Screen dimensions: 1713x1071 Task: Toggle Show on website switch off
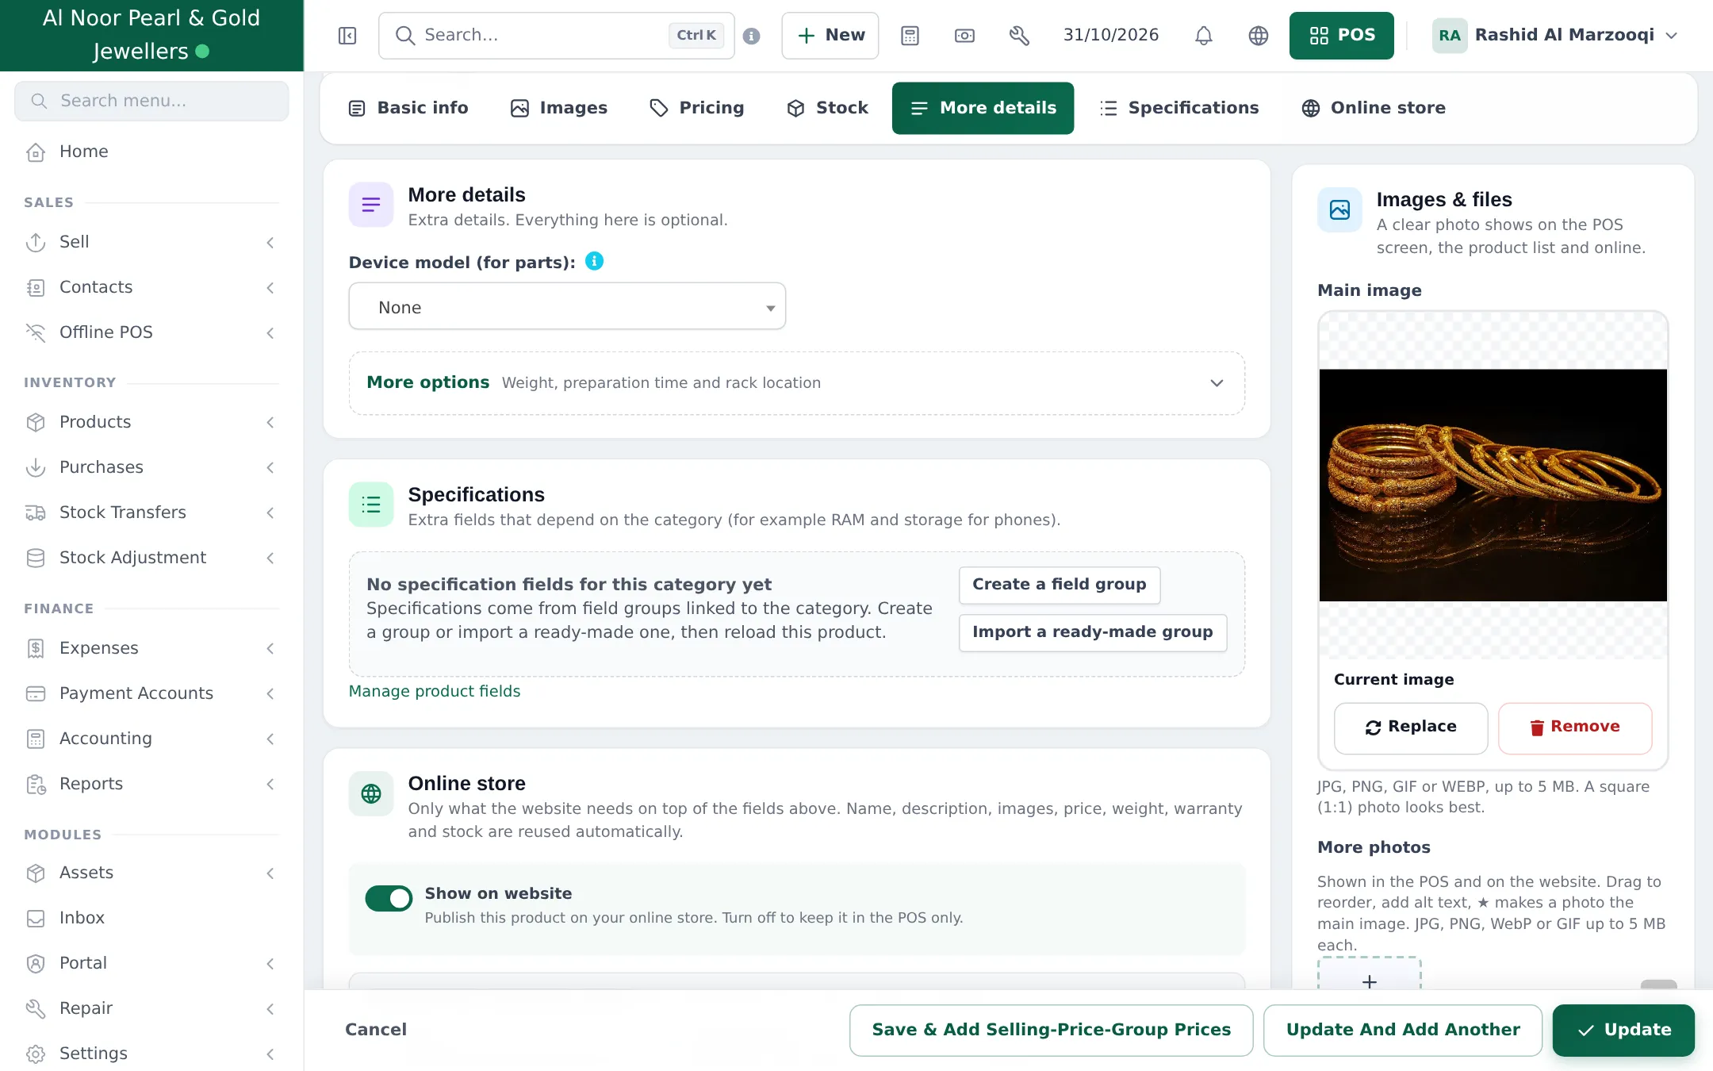(389, 899)
